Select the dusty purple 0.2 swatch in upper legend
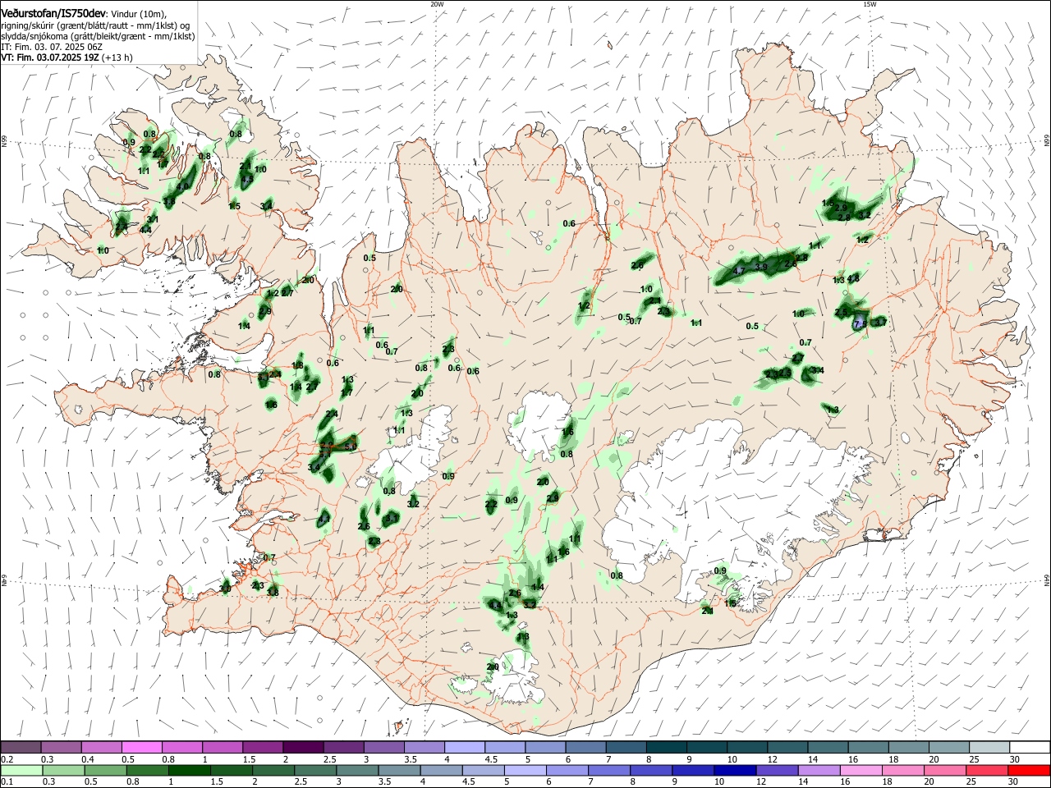1051x788 pixels. (x=21, y=747)
